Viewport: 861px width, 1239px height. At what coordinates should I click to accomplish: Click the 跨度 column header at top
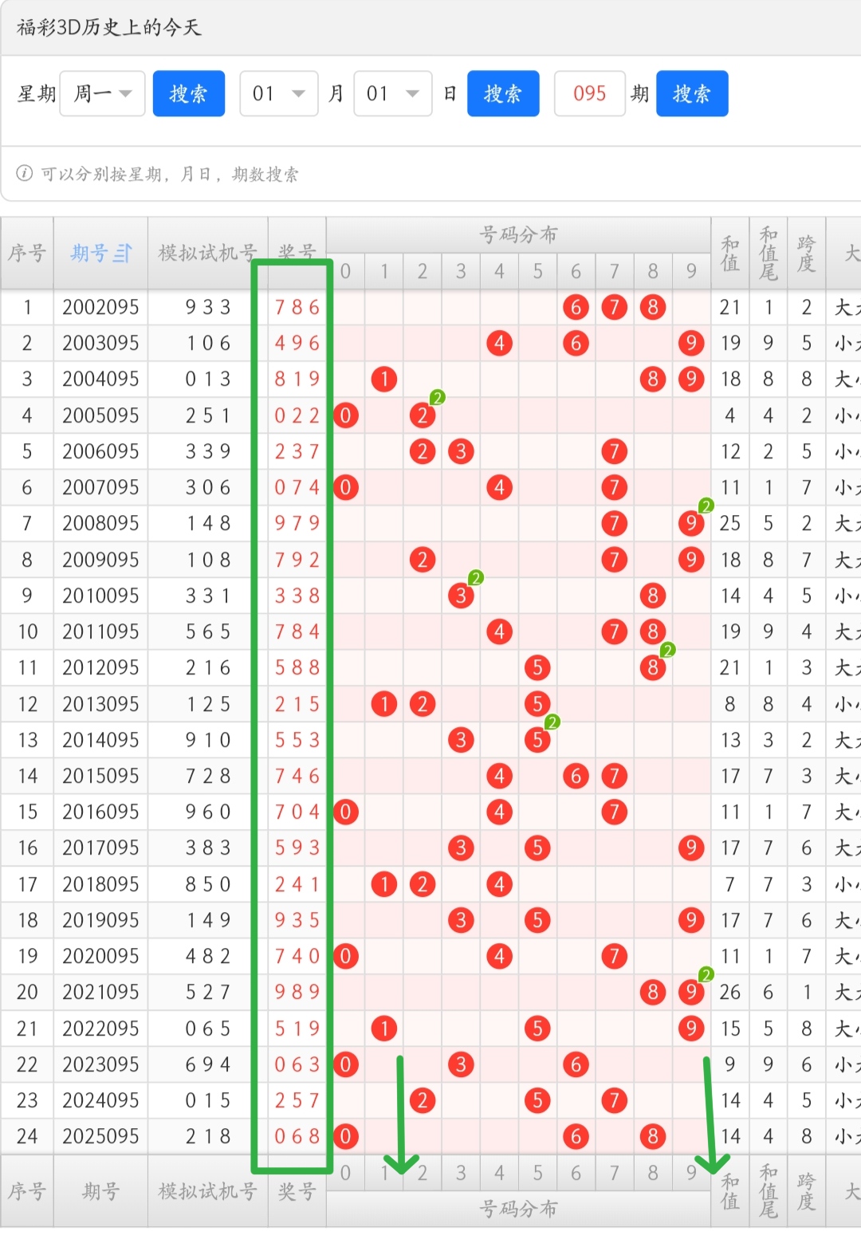click(x=806, y=254)
